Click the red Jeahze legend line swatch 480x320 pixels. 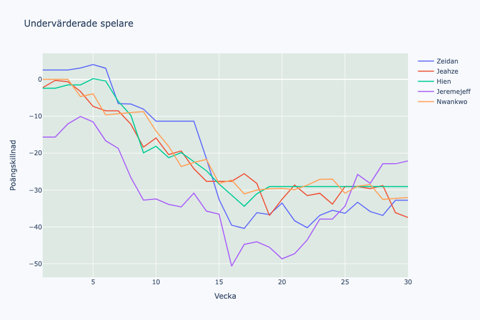pos(426,71)
